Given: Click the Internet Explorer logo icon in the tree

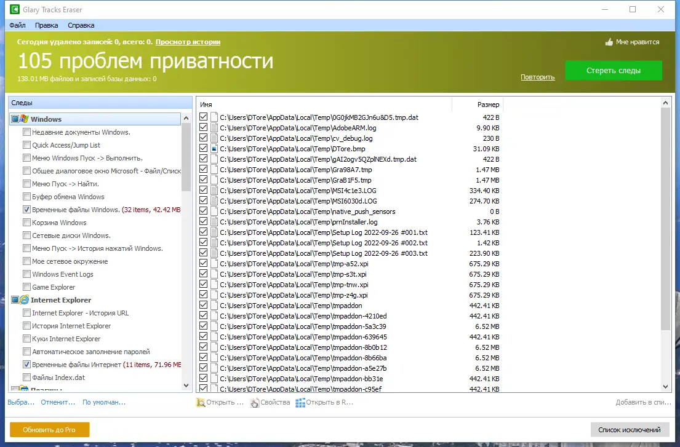Looking at the screenshot, I should (x=24, y=299).
